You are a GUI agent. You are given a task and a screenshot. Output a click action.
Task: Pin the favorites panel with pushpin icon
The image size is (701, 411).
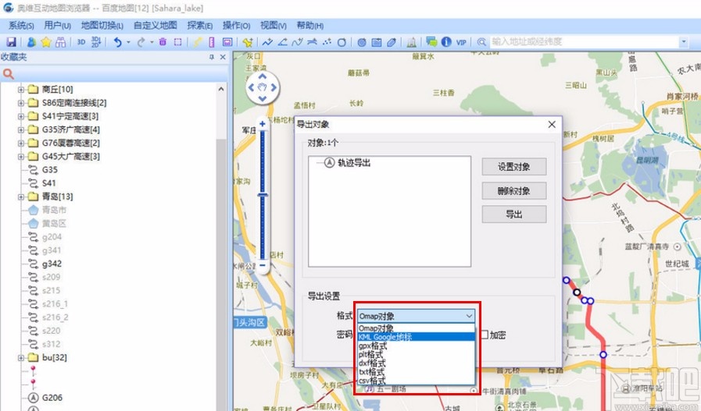pos(212,57)
